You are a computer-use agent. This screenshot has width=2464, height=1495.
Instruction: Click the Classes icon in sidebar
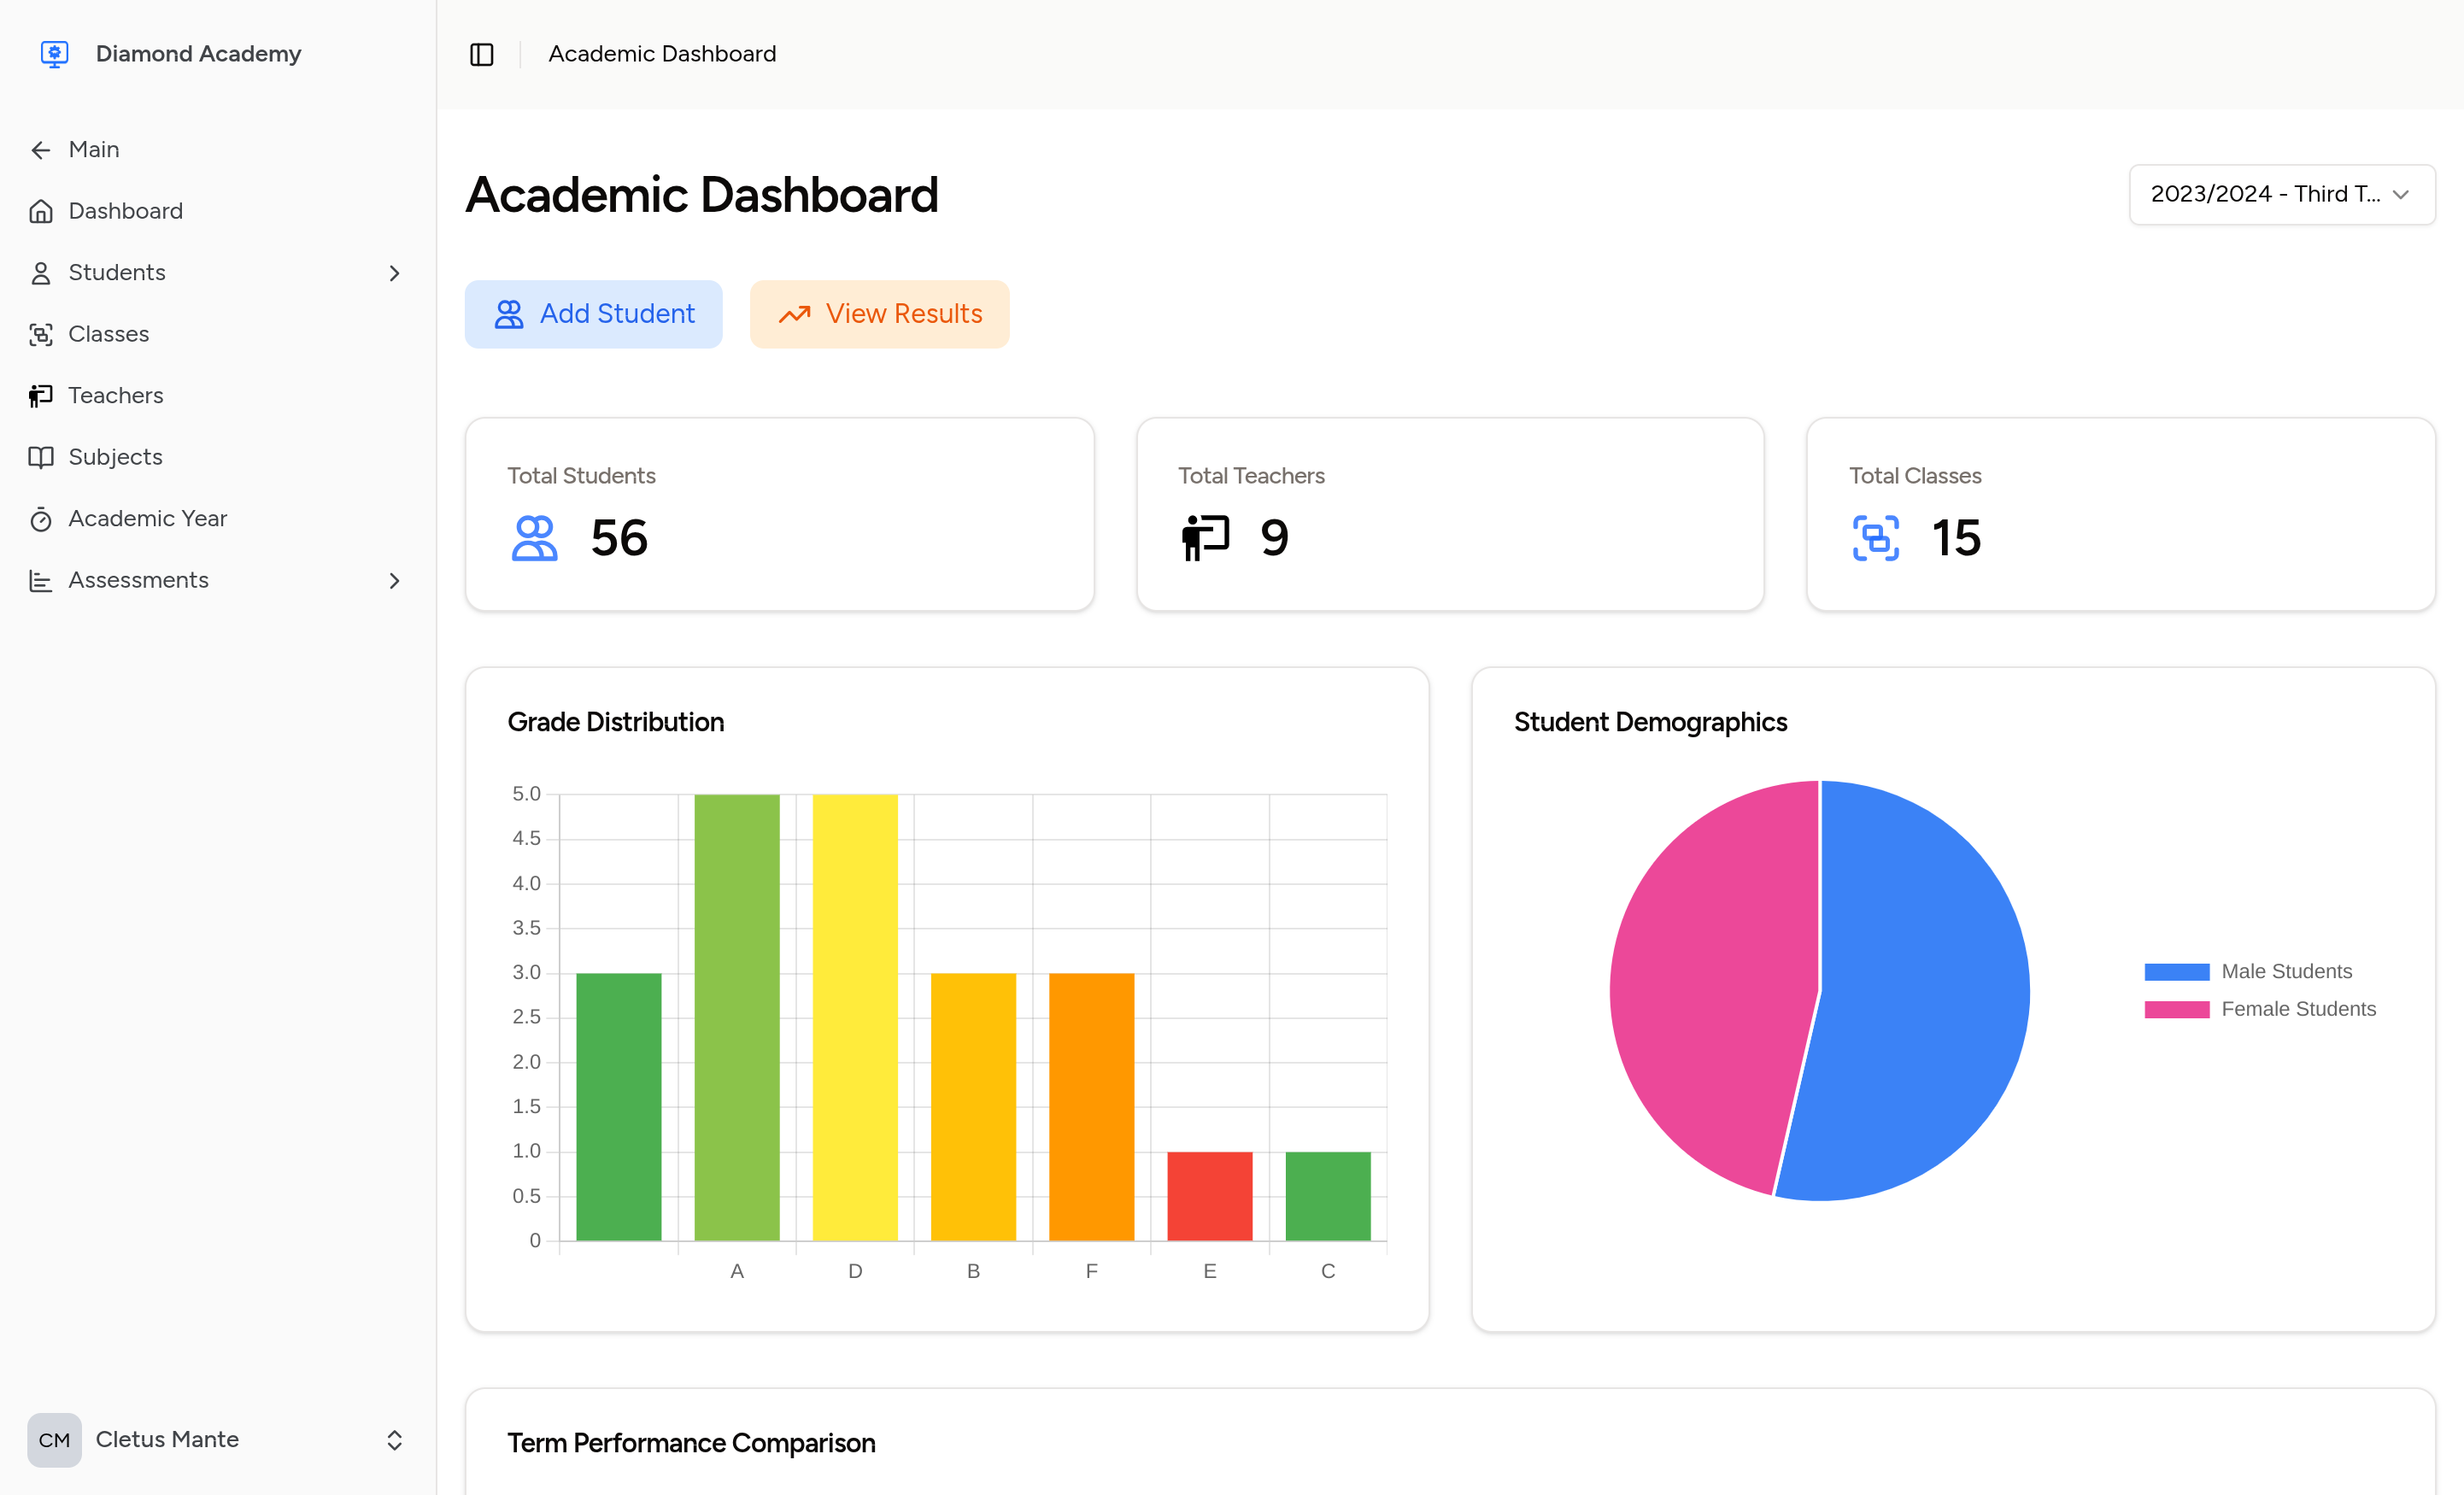point(41,334)
